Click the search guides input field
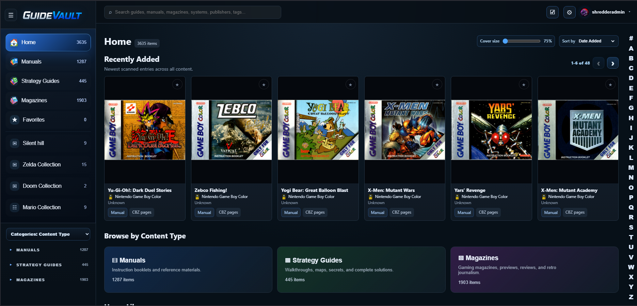637x306 pixels. 193,12
